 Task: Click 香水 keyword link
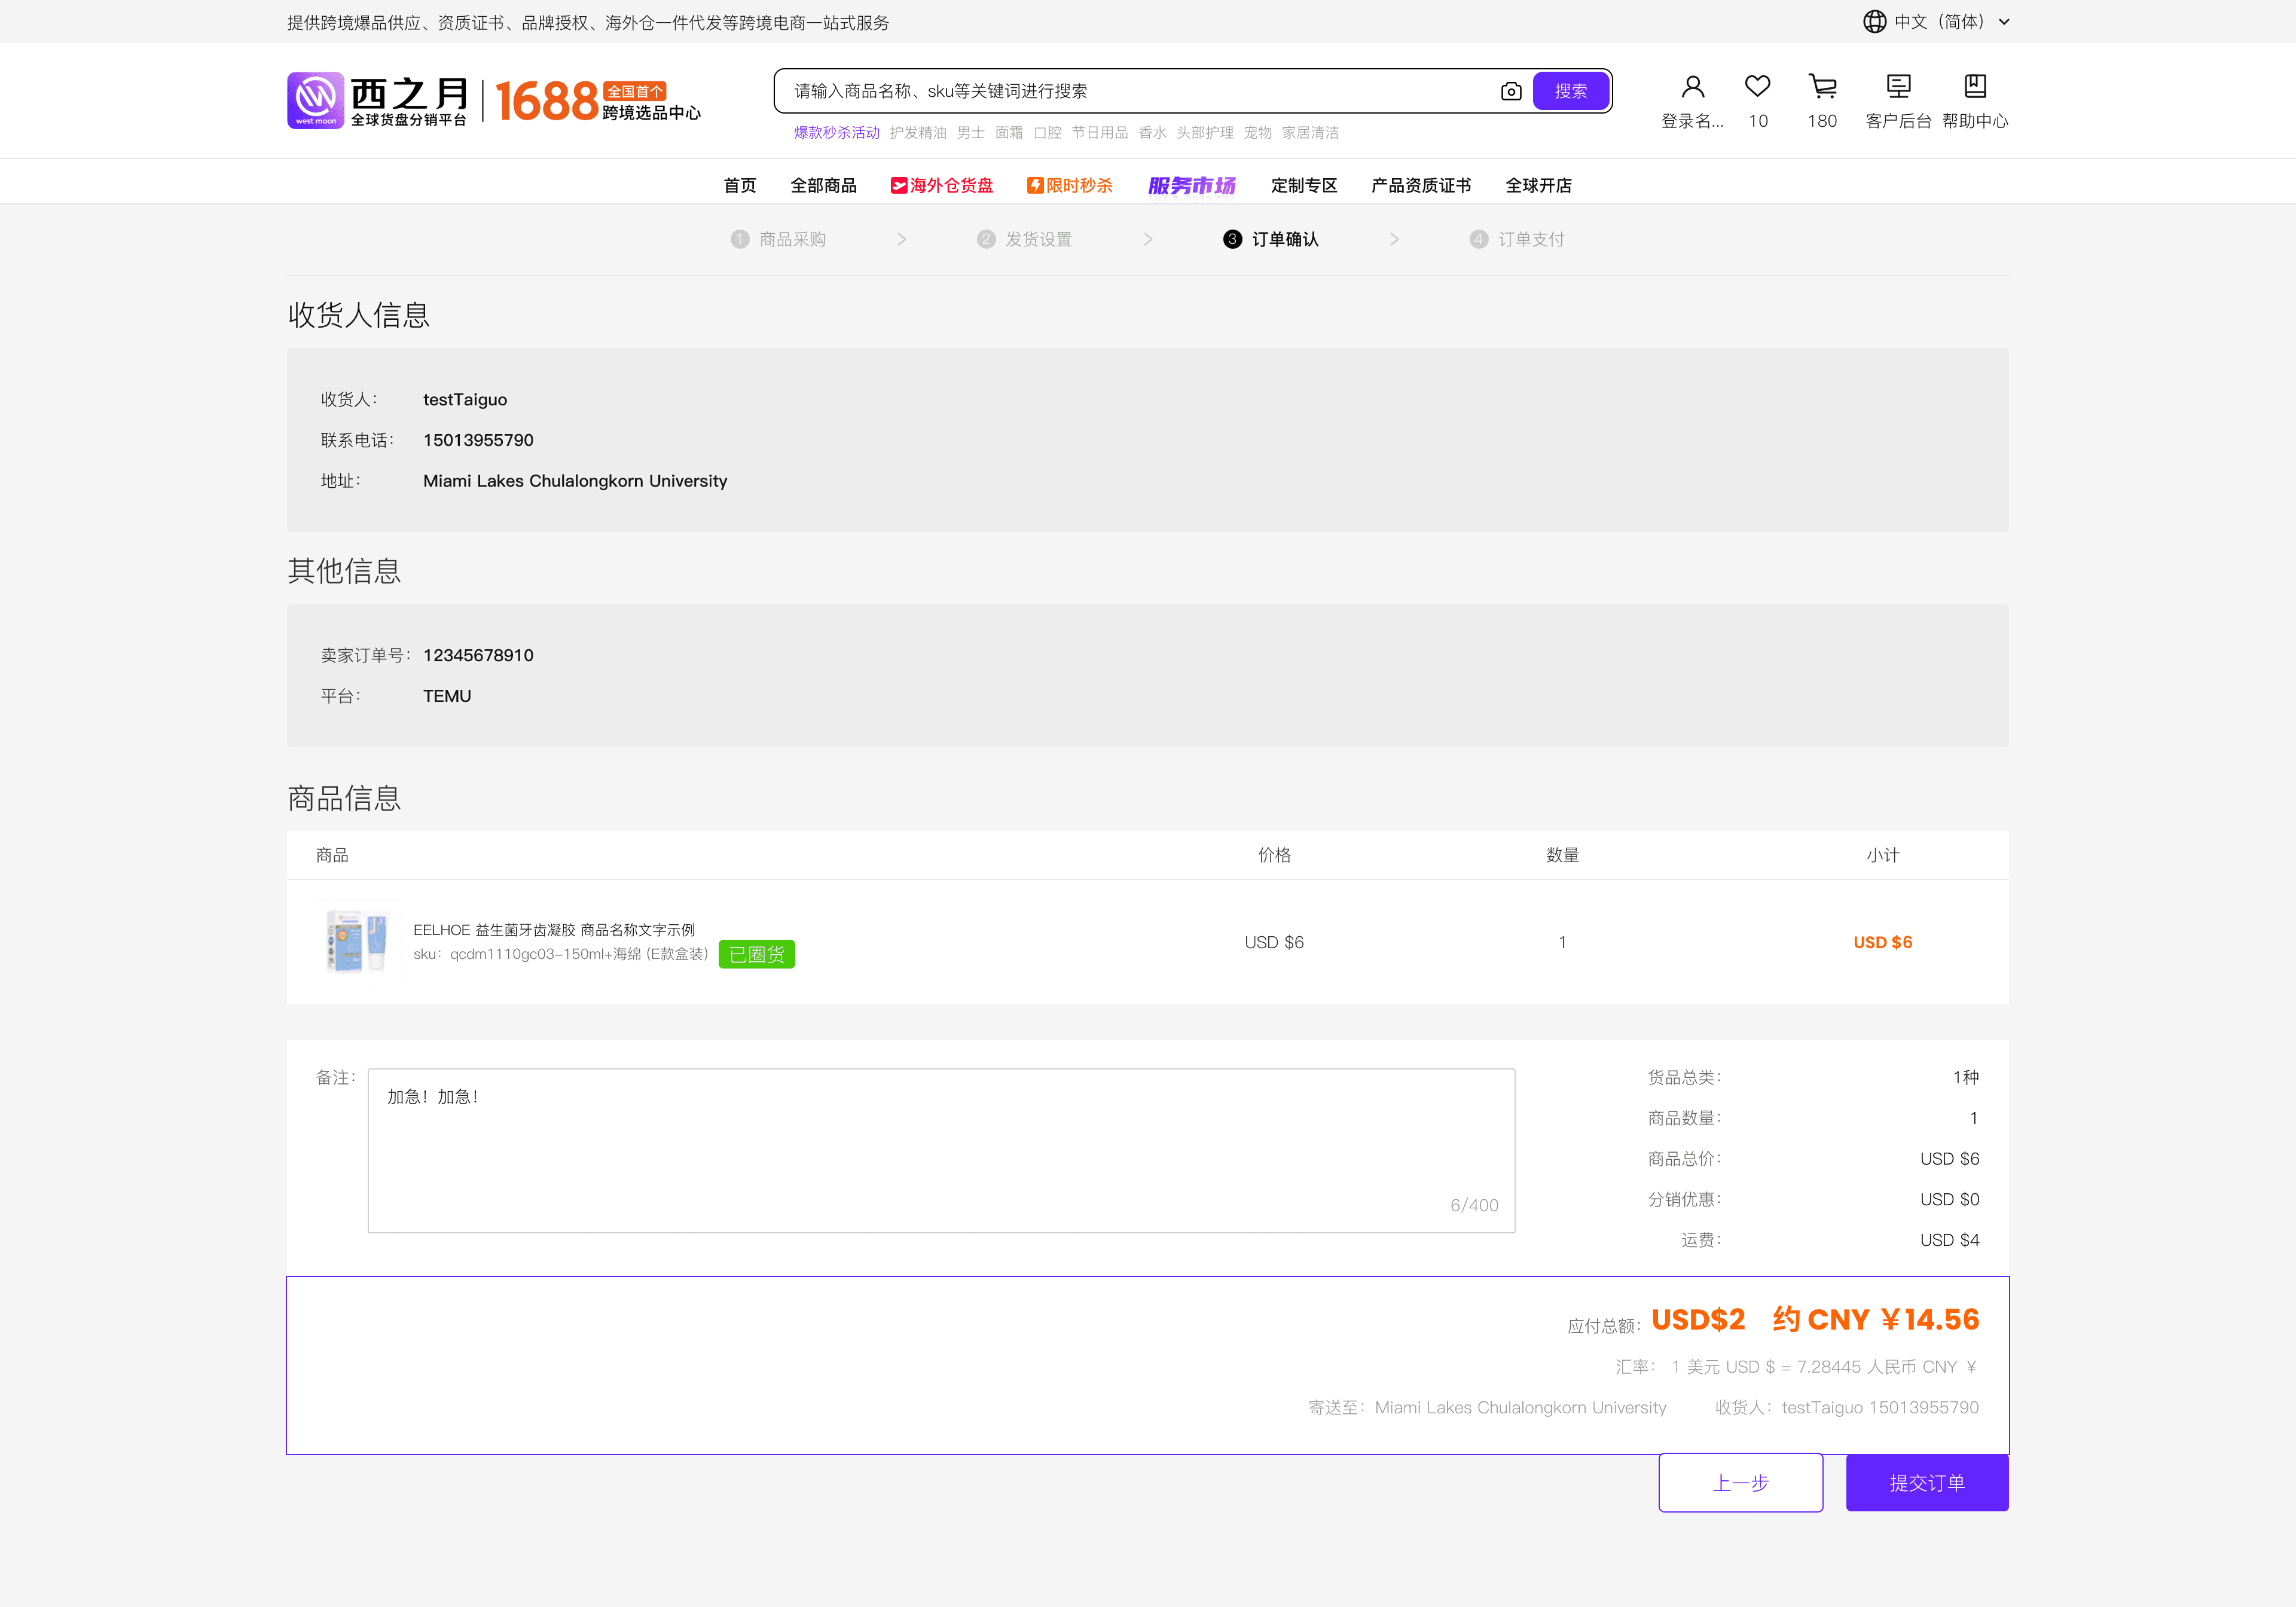1152,133
